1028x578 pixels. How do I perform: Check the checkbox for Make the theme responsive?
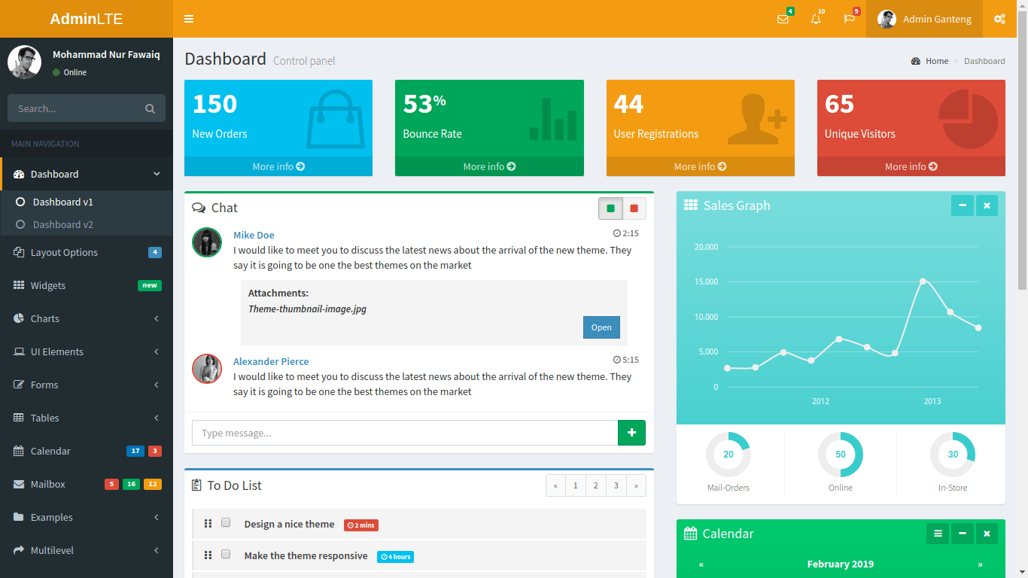coord(226,554)
